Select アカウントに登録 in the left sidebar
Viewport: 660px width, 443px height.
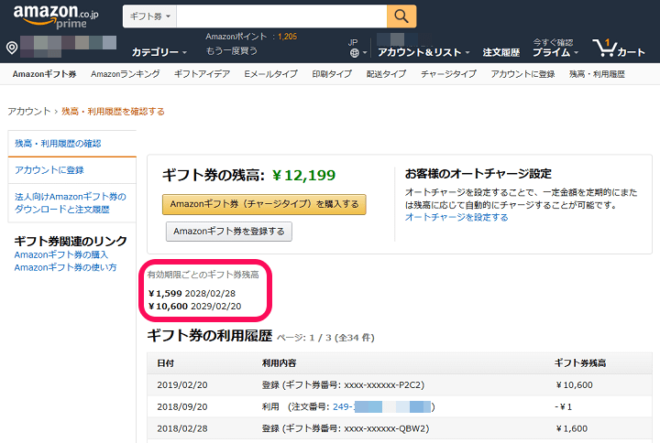pyautogui.click(x=49, y=170)
